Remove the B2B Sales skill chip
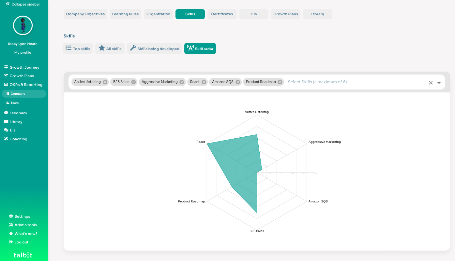This screenshot has width=455, height=261. (x=133, y=82)
